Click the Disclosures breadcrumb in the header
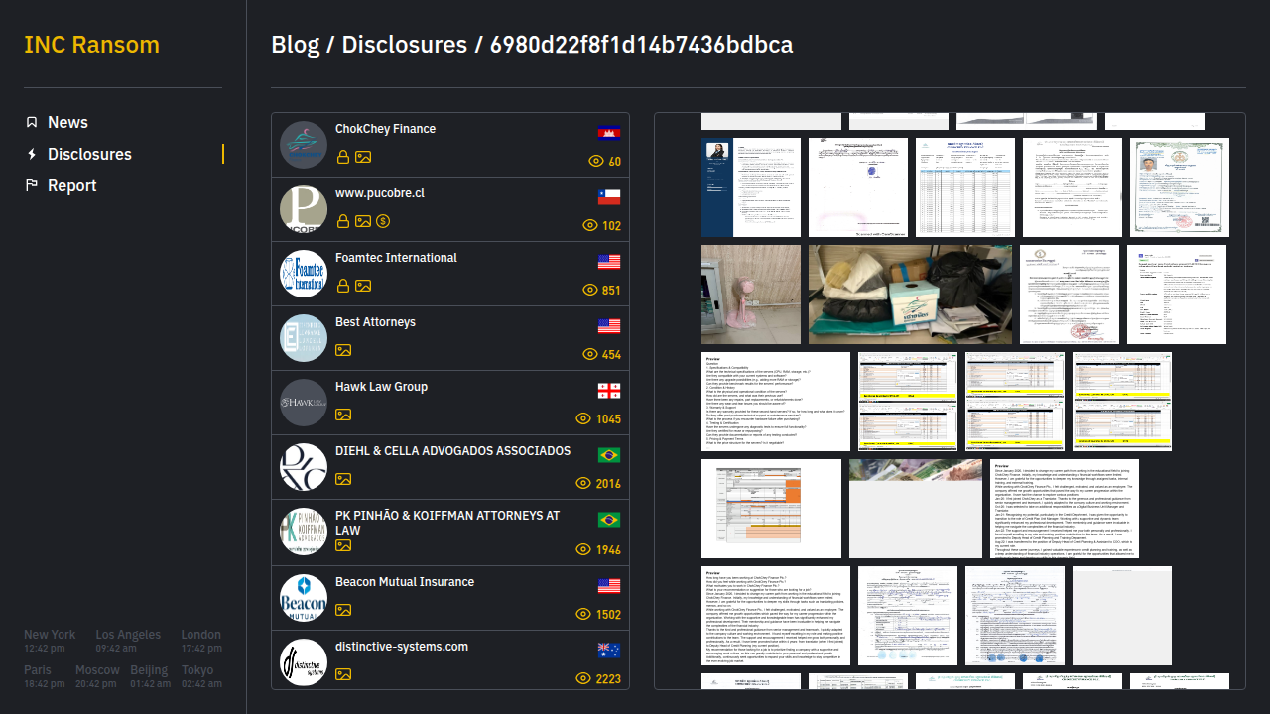Screen dimensions: 1270x714 click(x=404, y=45)
